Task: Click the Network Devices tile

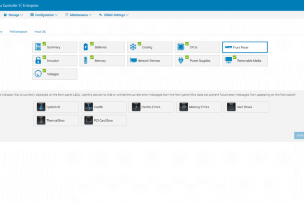Action: 150,60
